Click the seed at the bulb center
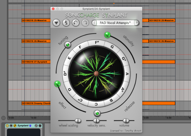This screenshot has width=191, height=136. point(96,73)
